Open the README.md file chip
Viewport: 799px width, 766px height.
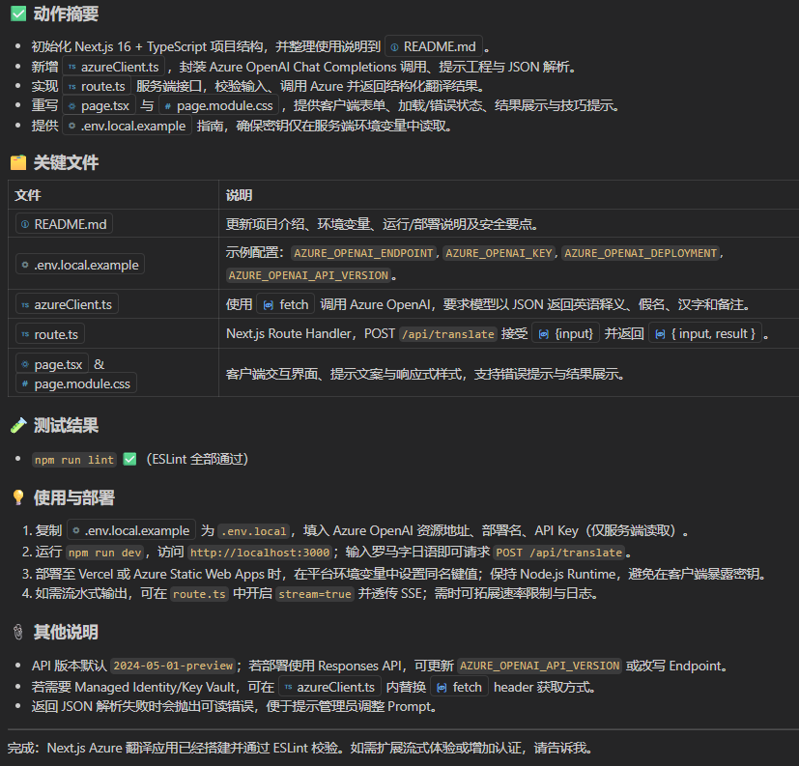point(64,223)
